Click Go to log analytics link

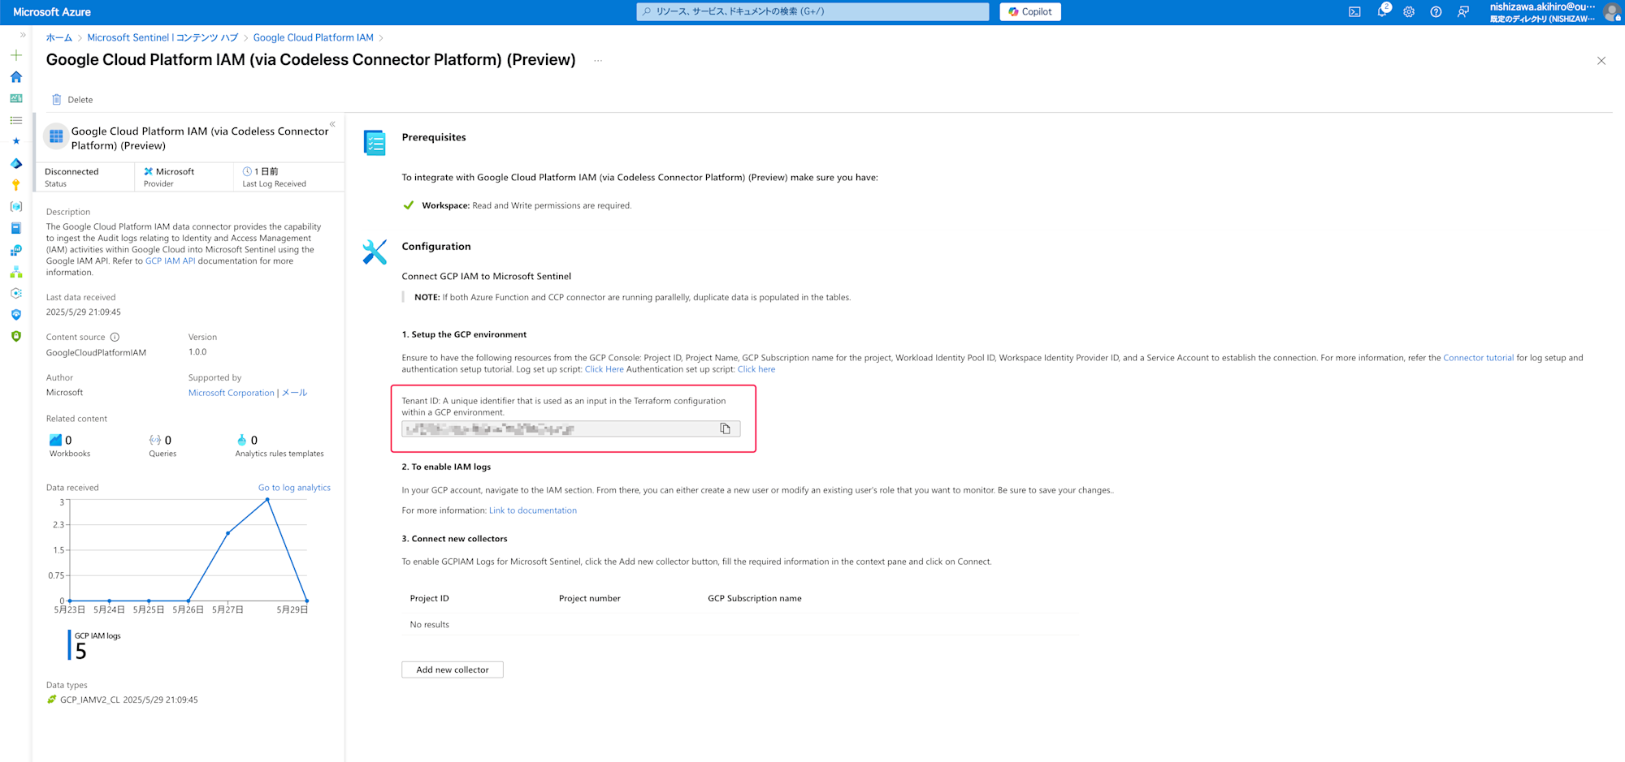click(x=294, y=488)
